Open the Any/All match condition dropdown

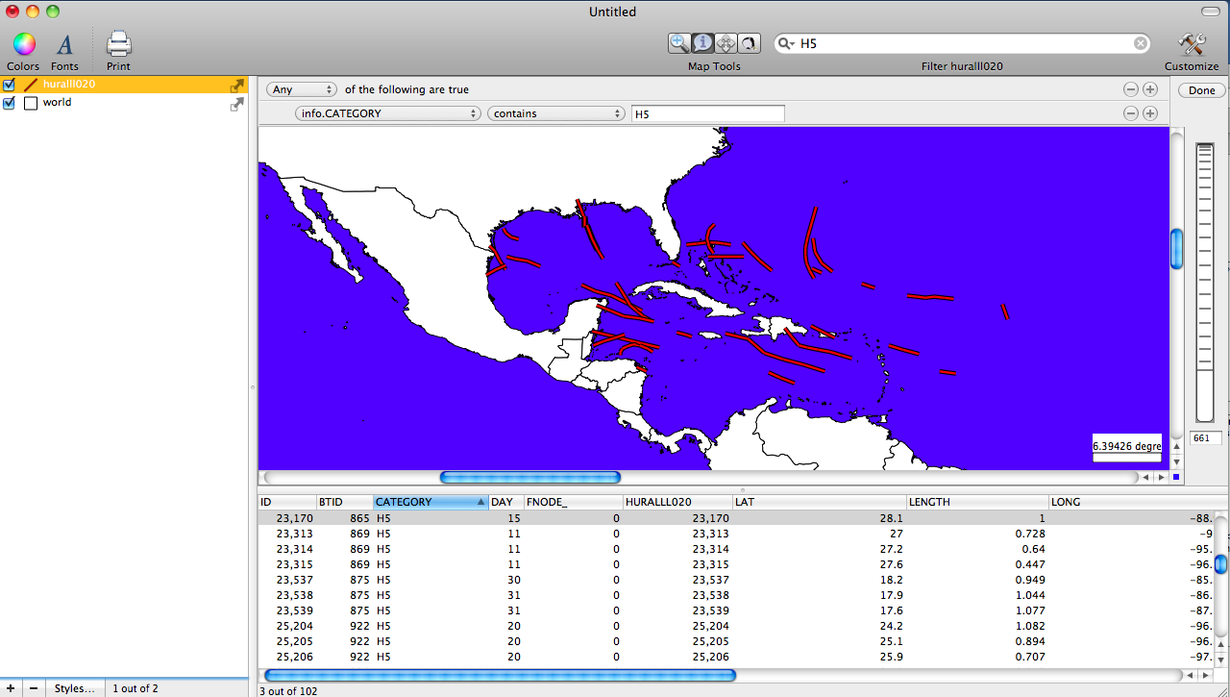302,89
